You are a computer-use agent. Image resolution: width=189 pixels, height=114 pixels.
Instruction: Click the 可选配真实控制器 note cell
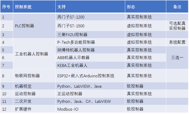(x=177, y=26)
